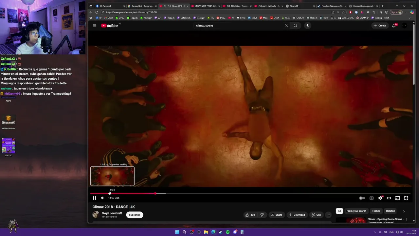The width and height of the screenshot is (419, 236).
Task: Open the YouTube account avatar menu
Action: 405,26
